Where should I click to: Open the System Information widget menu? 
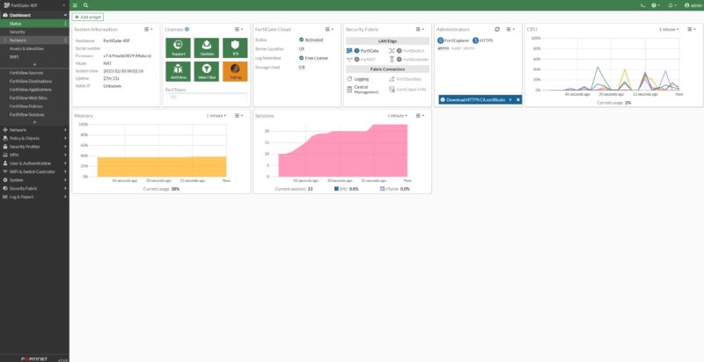148,29
